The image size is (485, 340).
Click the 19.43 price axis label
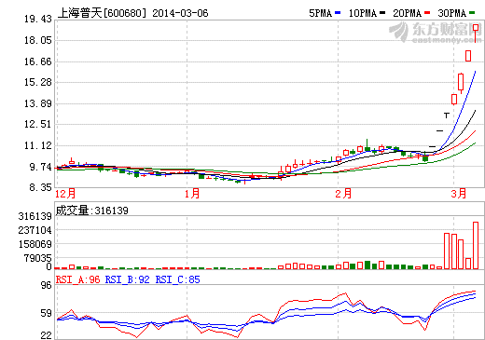(38, 19)
